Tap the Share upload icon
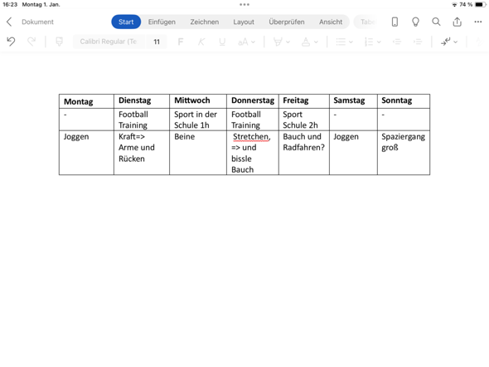Viewport: 489px width, 367px height. tap(457, 22)
